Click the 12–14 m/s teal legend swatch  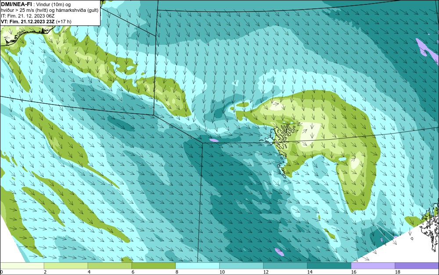pyautogui.click(x=285, y=266)
